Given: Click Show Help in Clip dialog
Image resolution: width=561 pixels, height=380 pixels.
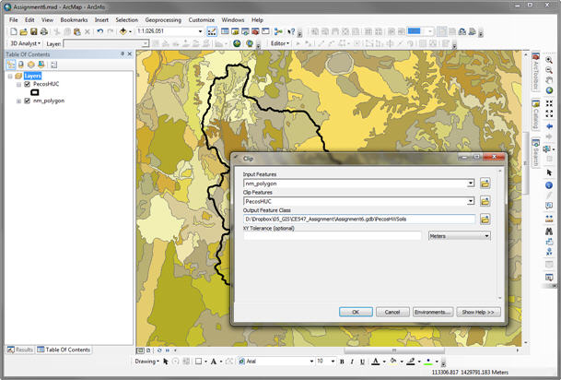Looking at the screenshot, I should (x=478, y=312).
